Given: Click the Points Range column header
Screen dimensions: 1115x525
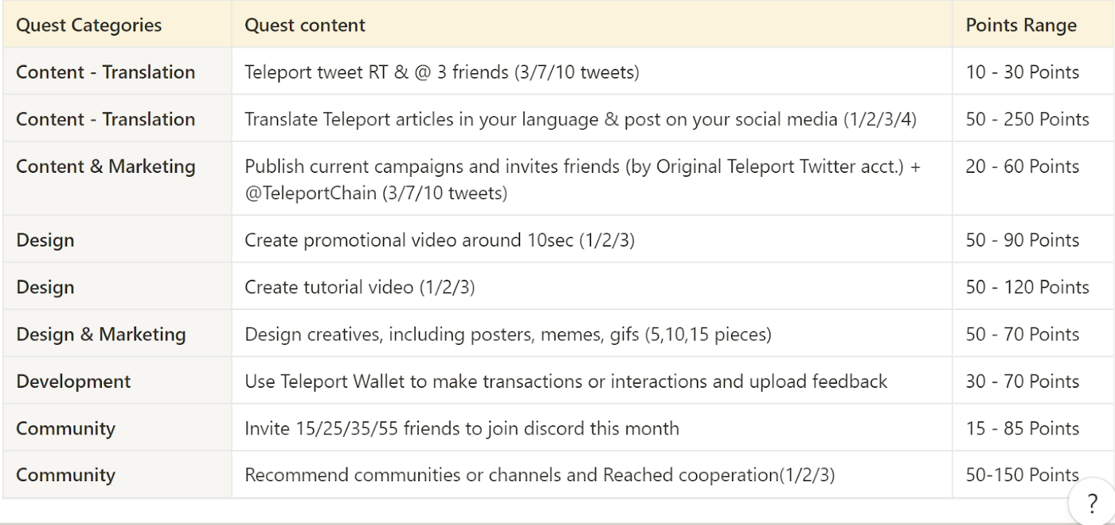Looking at the screenshot, I should click(1032, 25).
